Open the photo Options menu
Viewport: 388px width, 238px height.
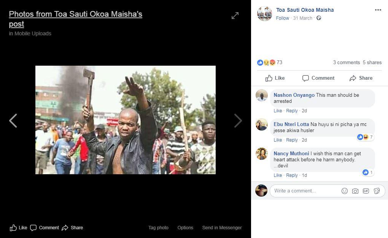pyautogui.click(x=185, y=228)
